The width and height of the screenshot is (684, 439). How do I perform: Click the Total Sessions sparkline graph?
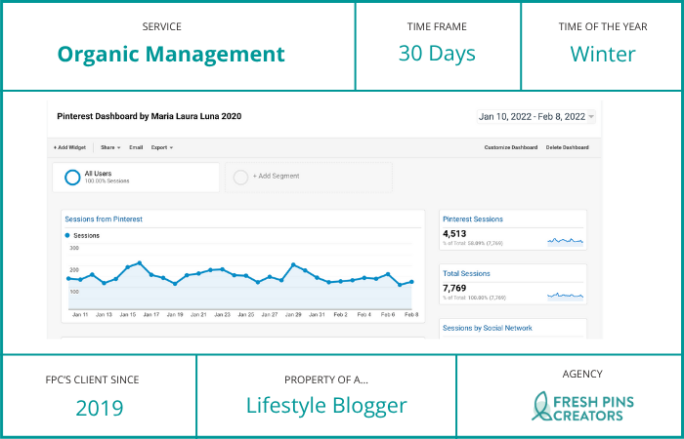point(565,294)
